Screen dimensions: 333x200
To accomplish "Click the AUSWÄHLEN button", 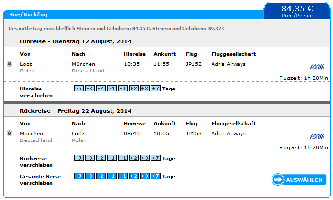I will [x=299, y=180].
